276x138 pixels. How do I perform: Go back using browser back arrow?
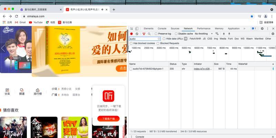[x=4, y=16]
